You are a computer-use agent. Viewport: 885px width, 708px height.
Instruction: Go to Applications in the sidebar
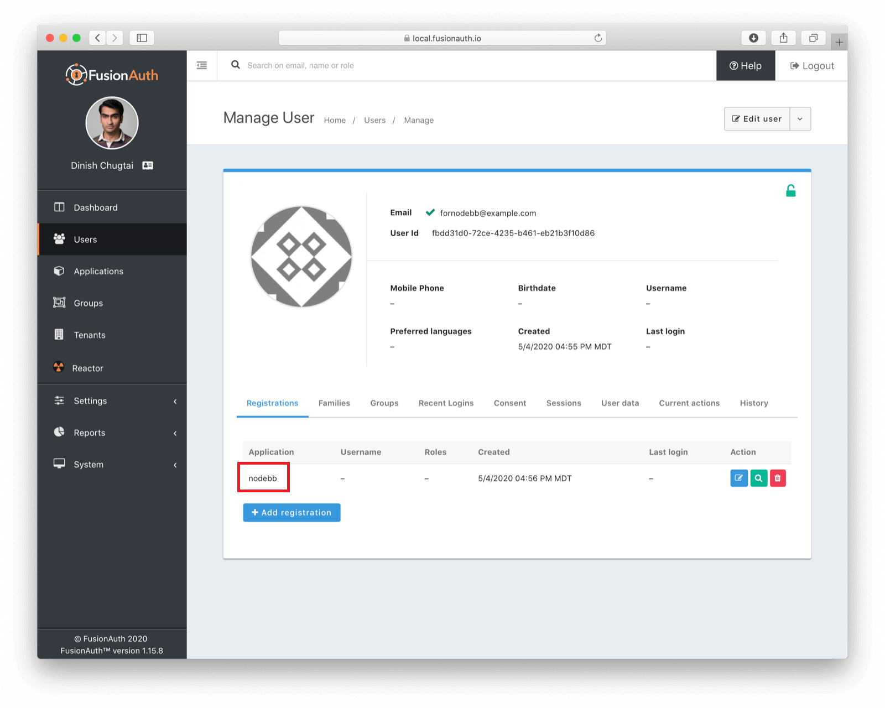112,271
